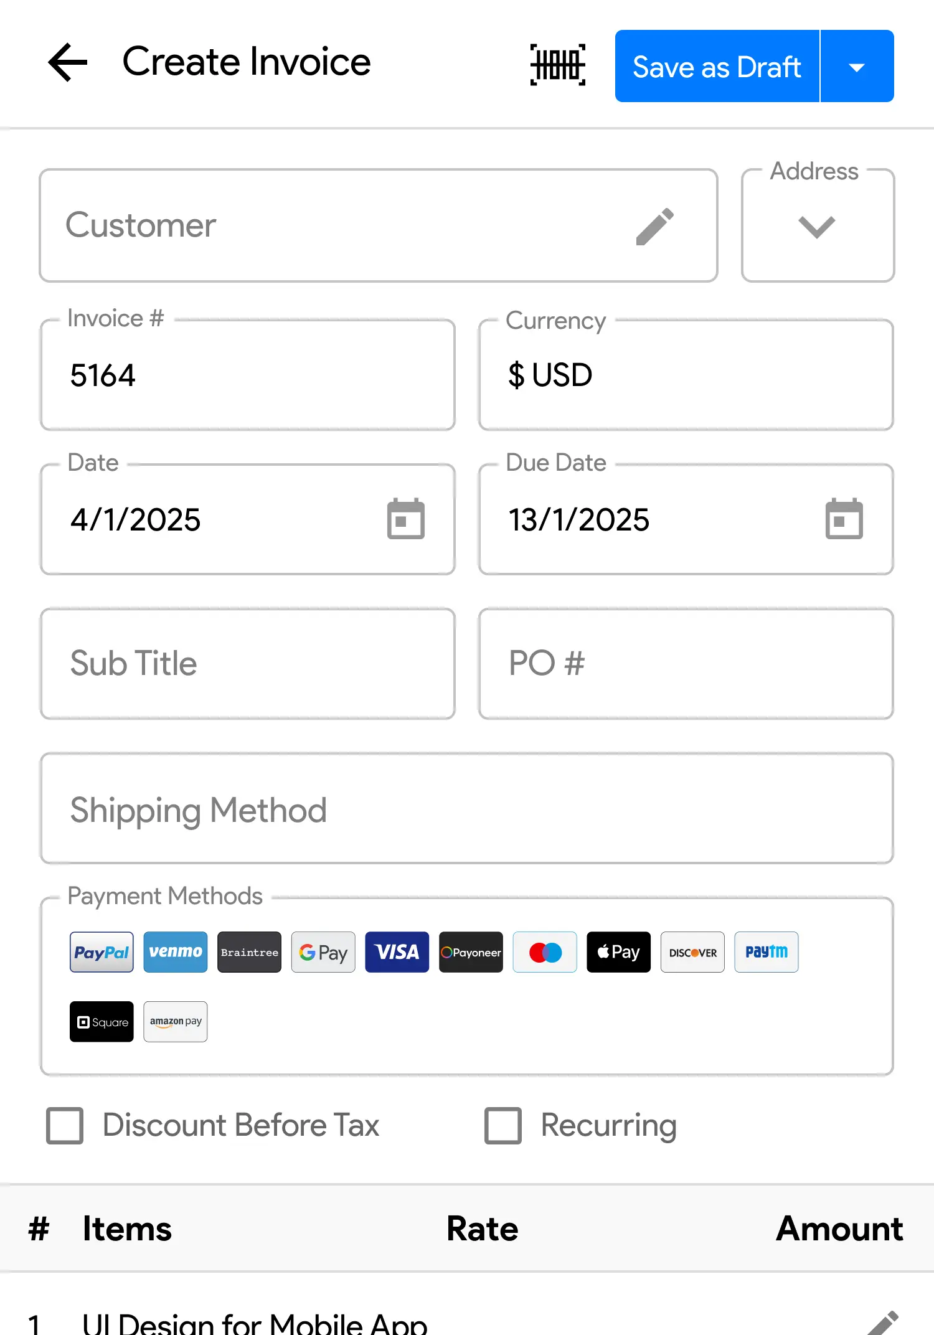Expand the Address dropdown
This screenshot has height=1335, width=934.
tap(818, 225)
